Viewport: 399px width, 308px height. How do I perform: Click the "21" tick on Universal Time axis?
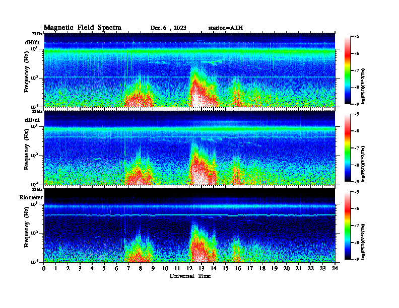[x=298, y=268]
